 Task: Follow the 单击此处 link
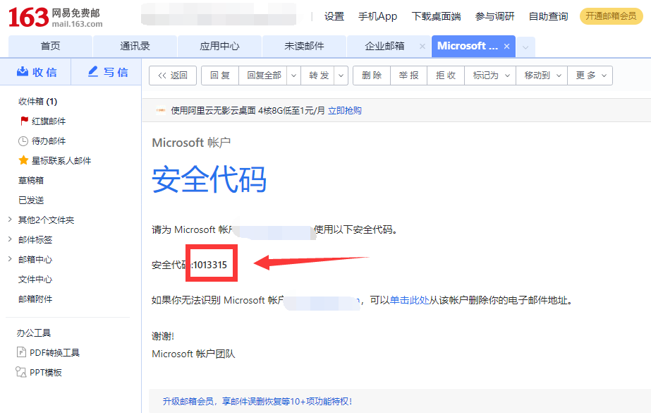410,301
